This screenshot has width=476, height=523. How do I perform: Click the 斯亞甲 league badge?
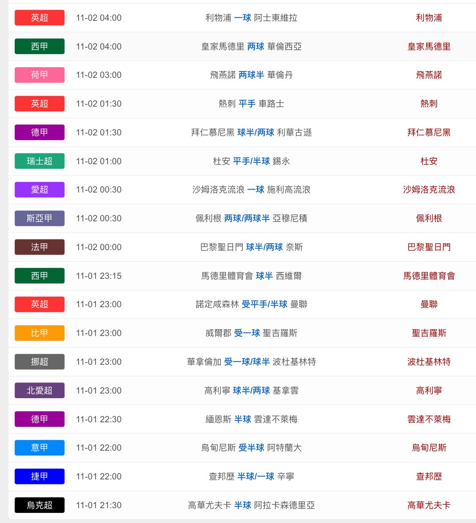point(39,218)
